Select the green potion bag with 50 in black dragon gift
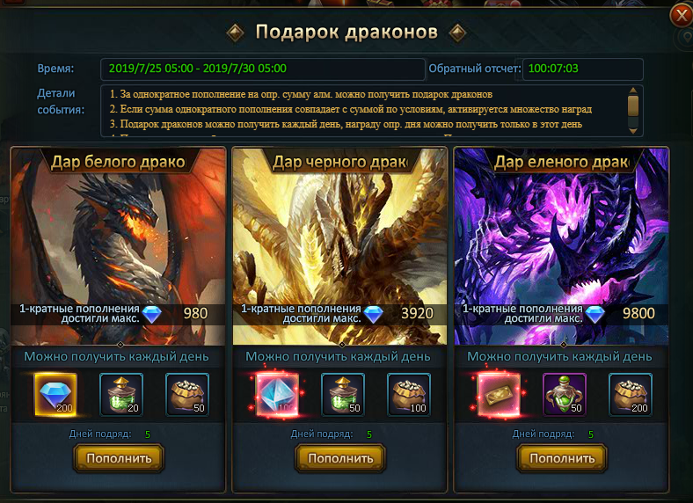 (x=343, y=395)
